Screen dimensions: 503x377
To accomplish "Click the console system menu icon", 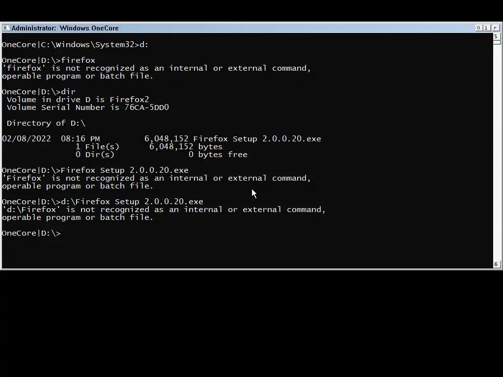I will [x=6, y=28].
